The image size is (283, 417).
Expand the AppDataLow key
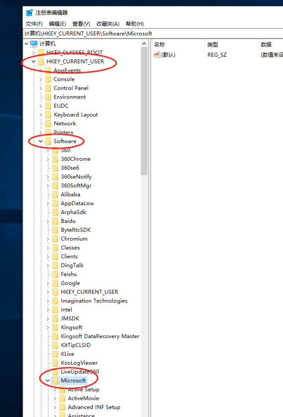48,203
